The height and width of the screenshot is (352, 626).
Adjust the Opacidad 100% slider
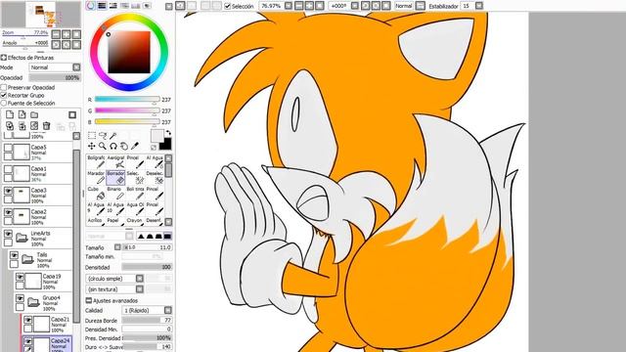point(55,78)
